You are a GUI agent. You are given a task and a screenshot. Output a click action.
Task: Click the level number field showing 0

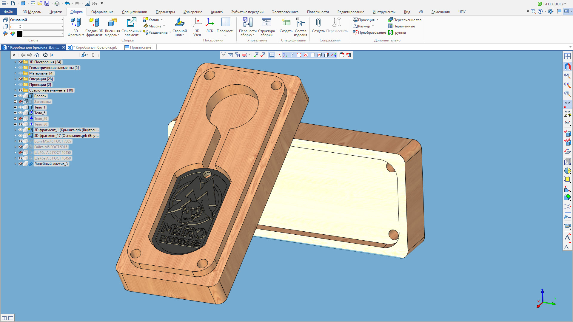pyautogui.click(x=14, y=27)
